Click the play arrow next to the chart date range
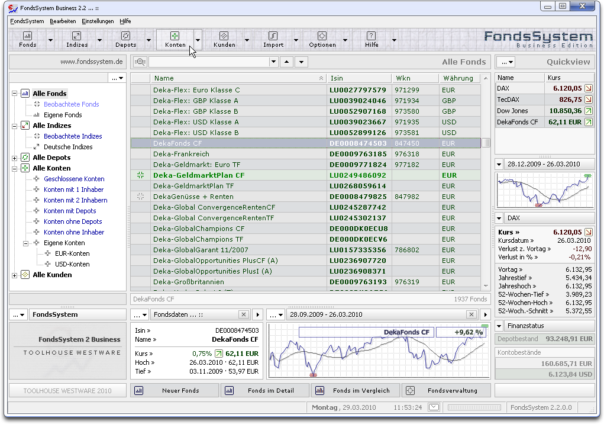Image resolution: width=604 pixels, height=424 pixels. 485,314
